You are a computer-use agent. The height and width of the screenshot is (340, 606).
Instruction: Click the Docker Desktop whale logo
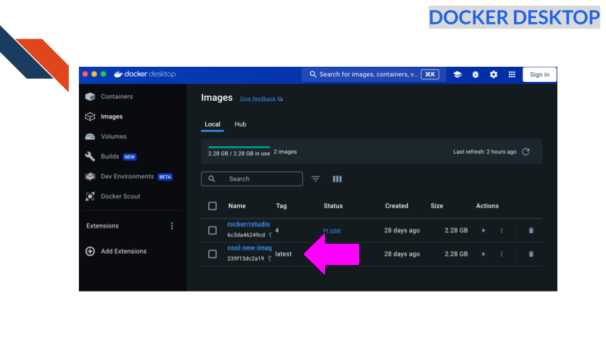[x=118, y=74]
